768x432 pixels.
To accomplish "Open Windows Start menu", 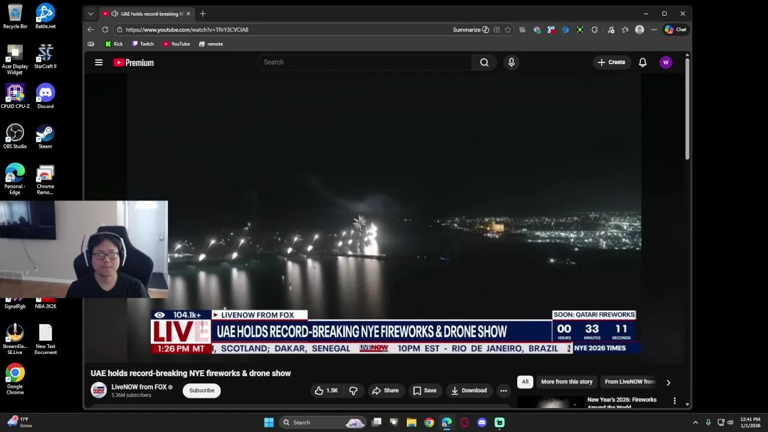I will click(269, 422).
